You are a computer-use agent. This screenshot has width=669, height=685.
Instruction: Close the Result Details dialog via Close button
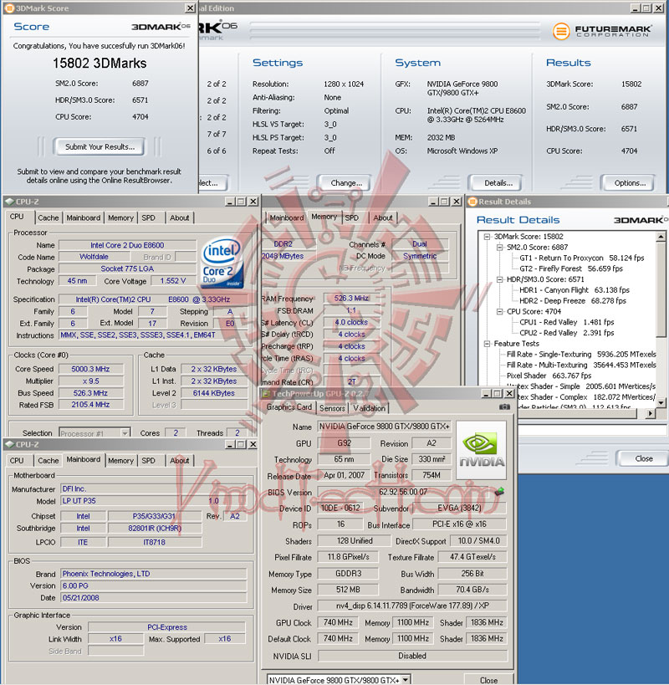point(644,458)
